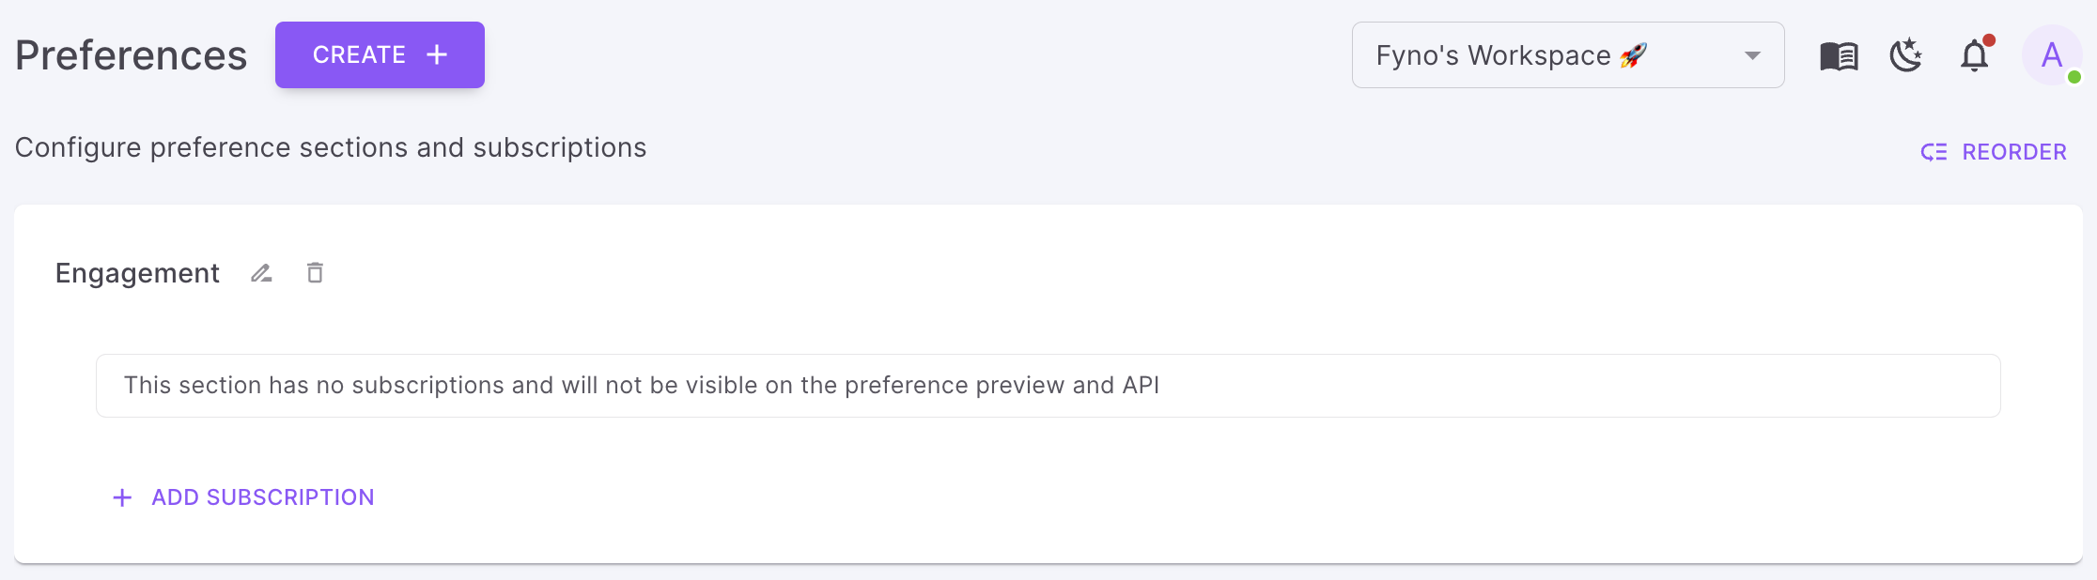The height and width of the screenshot is (580, 2097).
Task: Click the Preferences page heading
Action: tap(132, 55)
